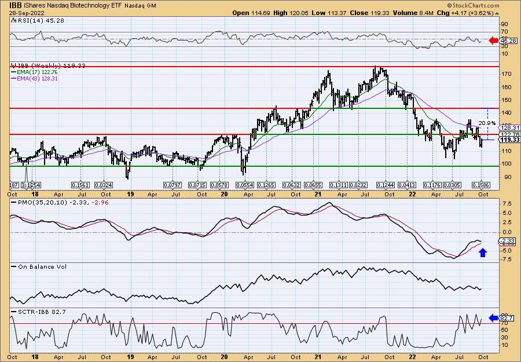
Task: Click the 0.0715 value box
Action: coord(197,185)
